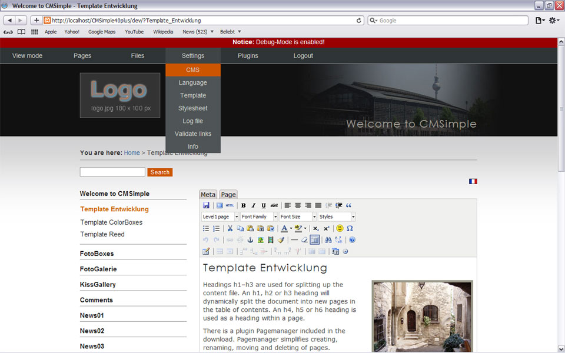Click the plain Paste icon in the editor
Image resolution: width=565 pixels, height=353 pixels.
(x=250, y=228)
